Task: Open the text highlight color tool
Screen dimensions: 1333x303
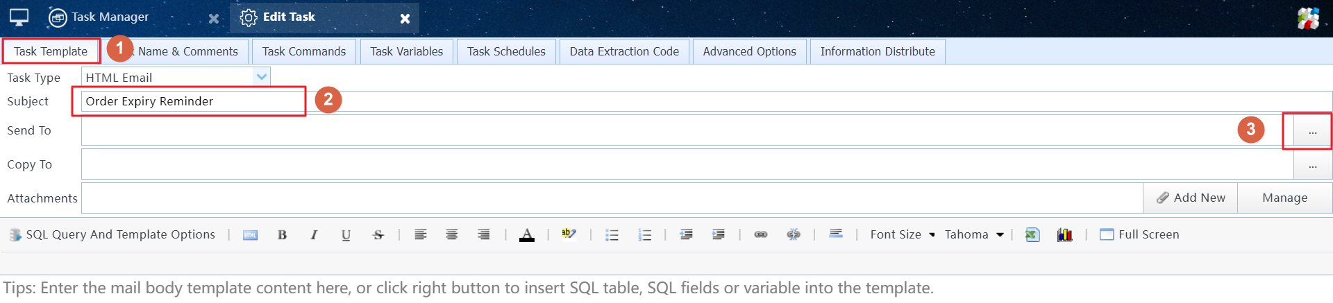Action: (x=569, y=234)
